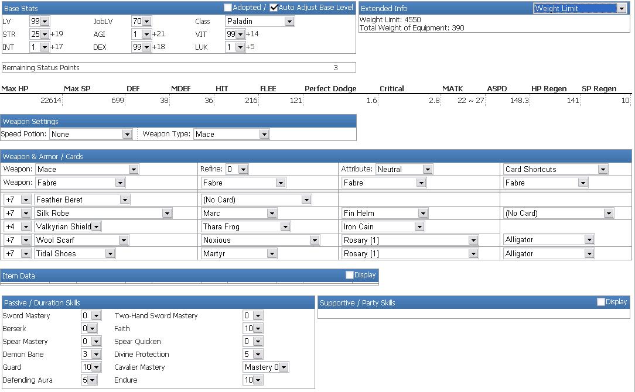635x392 pixels.
Task: Open Valkyrian Shield refine +4 dropdown
Action: point(17,226)
